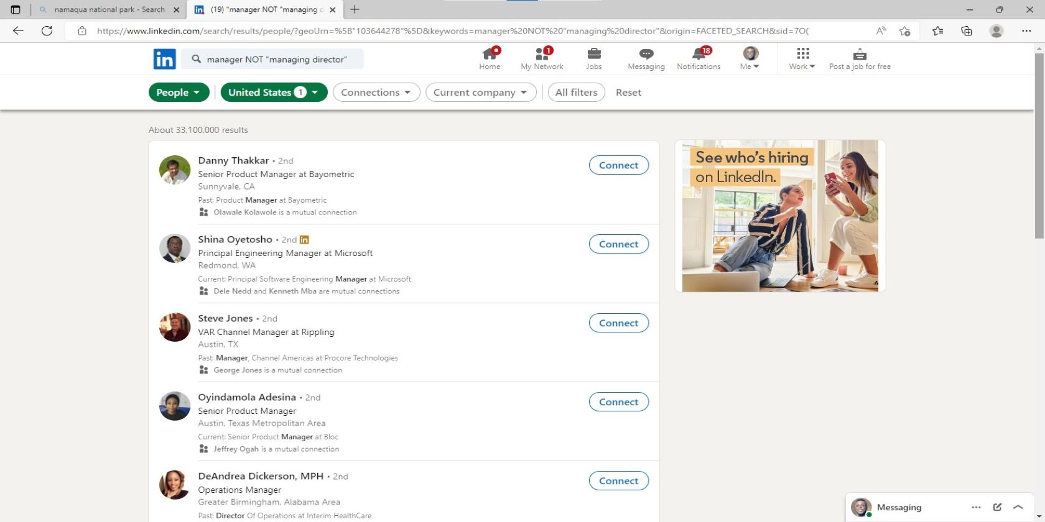Connect with Oyindamola Adesina

point(619,402)
